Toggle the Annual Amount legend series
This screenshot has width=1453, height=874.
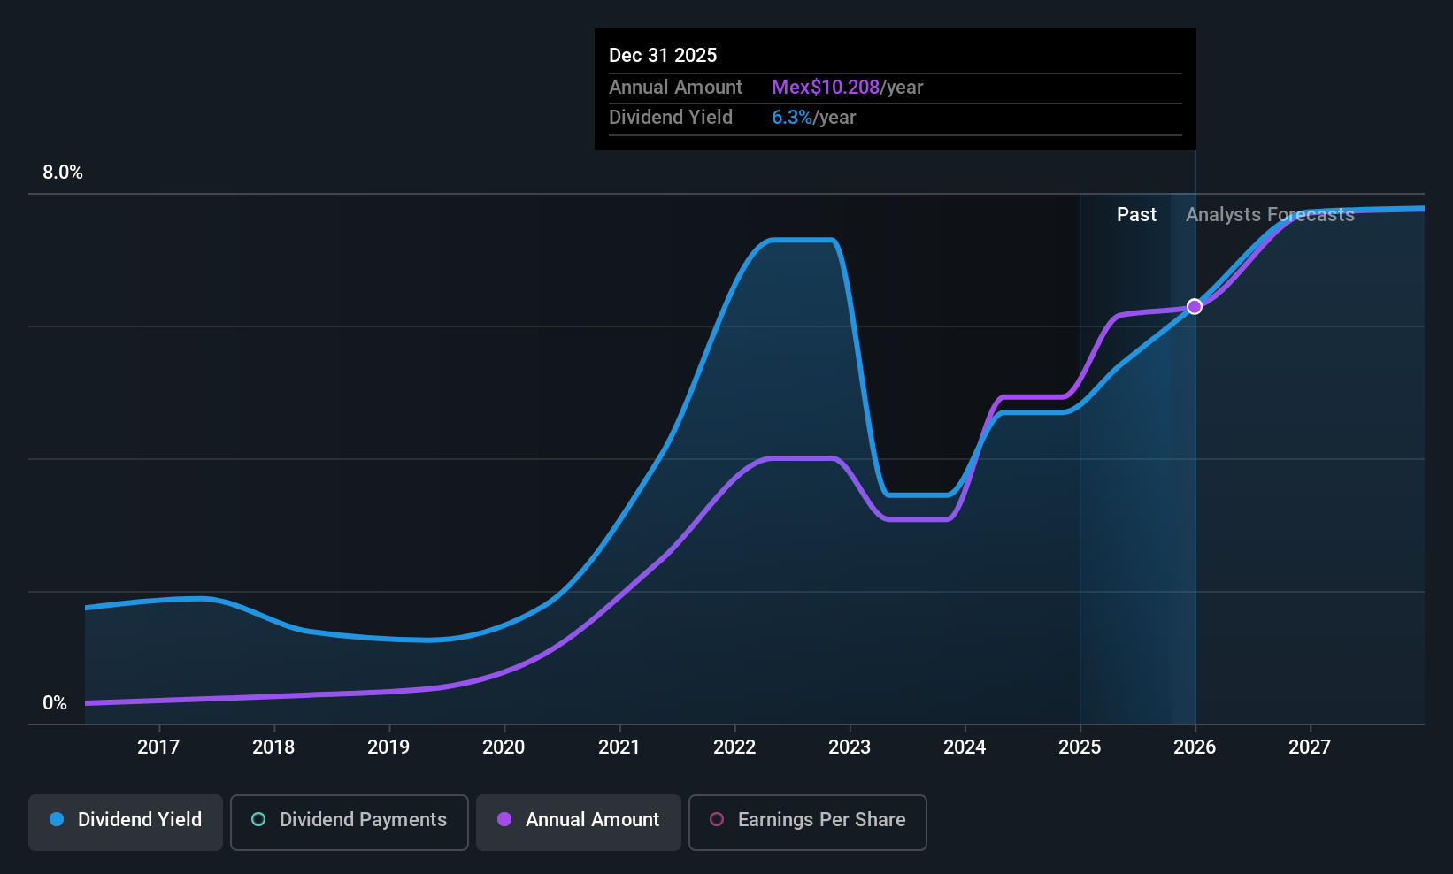(x=579, y=823)
